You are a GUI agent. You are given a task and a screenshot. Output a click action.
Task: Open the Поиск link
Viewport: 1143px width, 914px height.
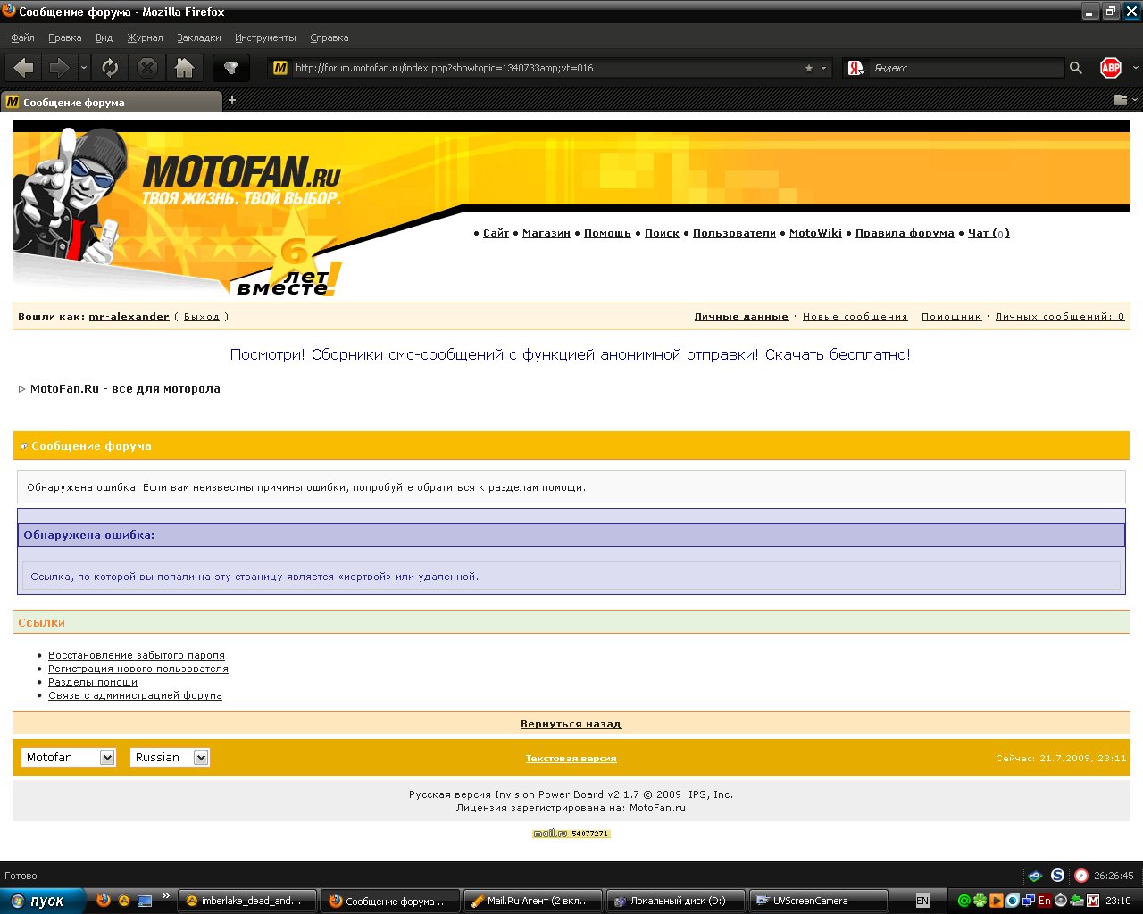pos(662,233)
